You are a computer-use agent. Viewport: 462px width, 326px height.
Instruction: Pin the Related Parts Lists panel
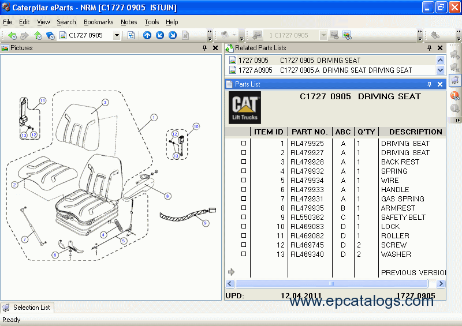pos(429,48)
